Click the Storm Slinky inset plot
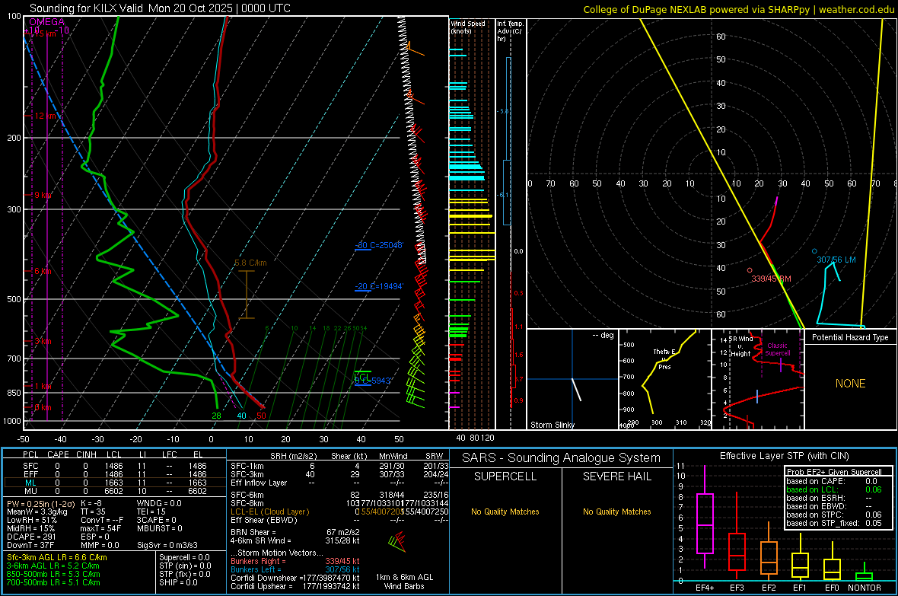The width and height of the screenshot is (898, 596). tap(572, 380)
